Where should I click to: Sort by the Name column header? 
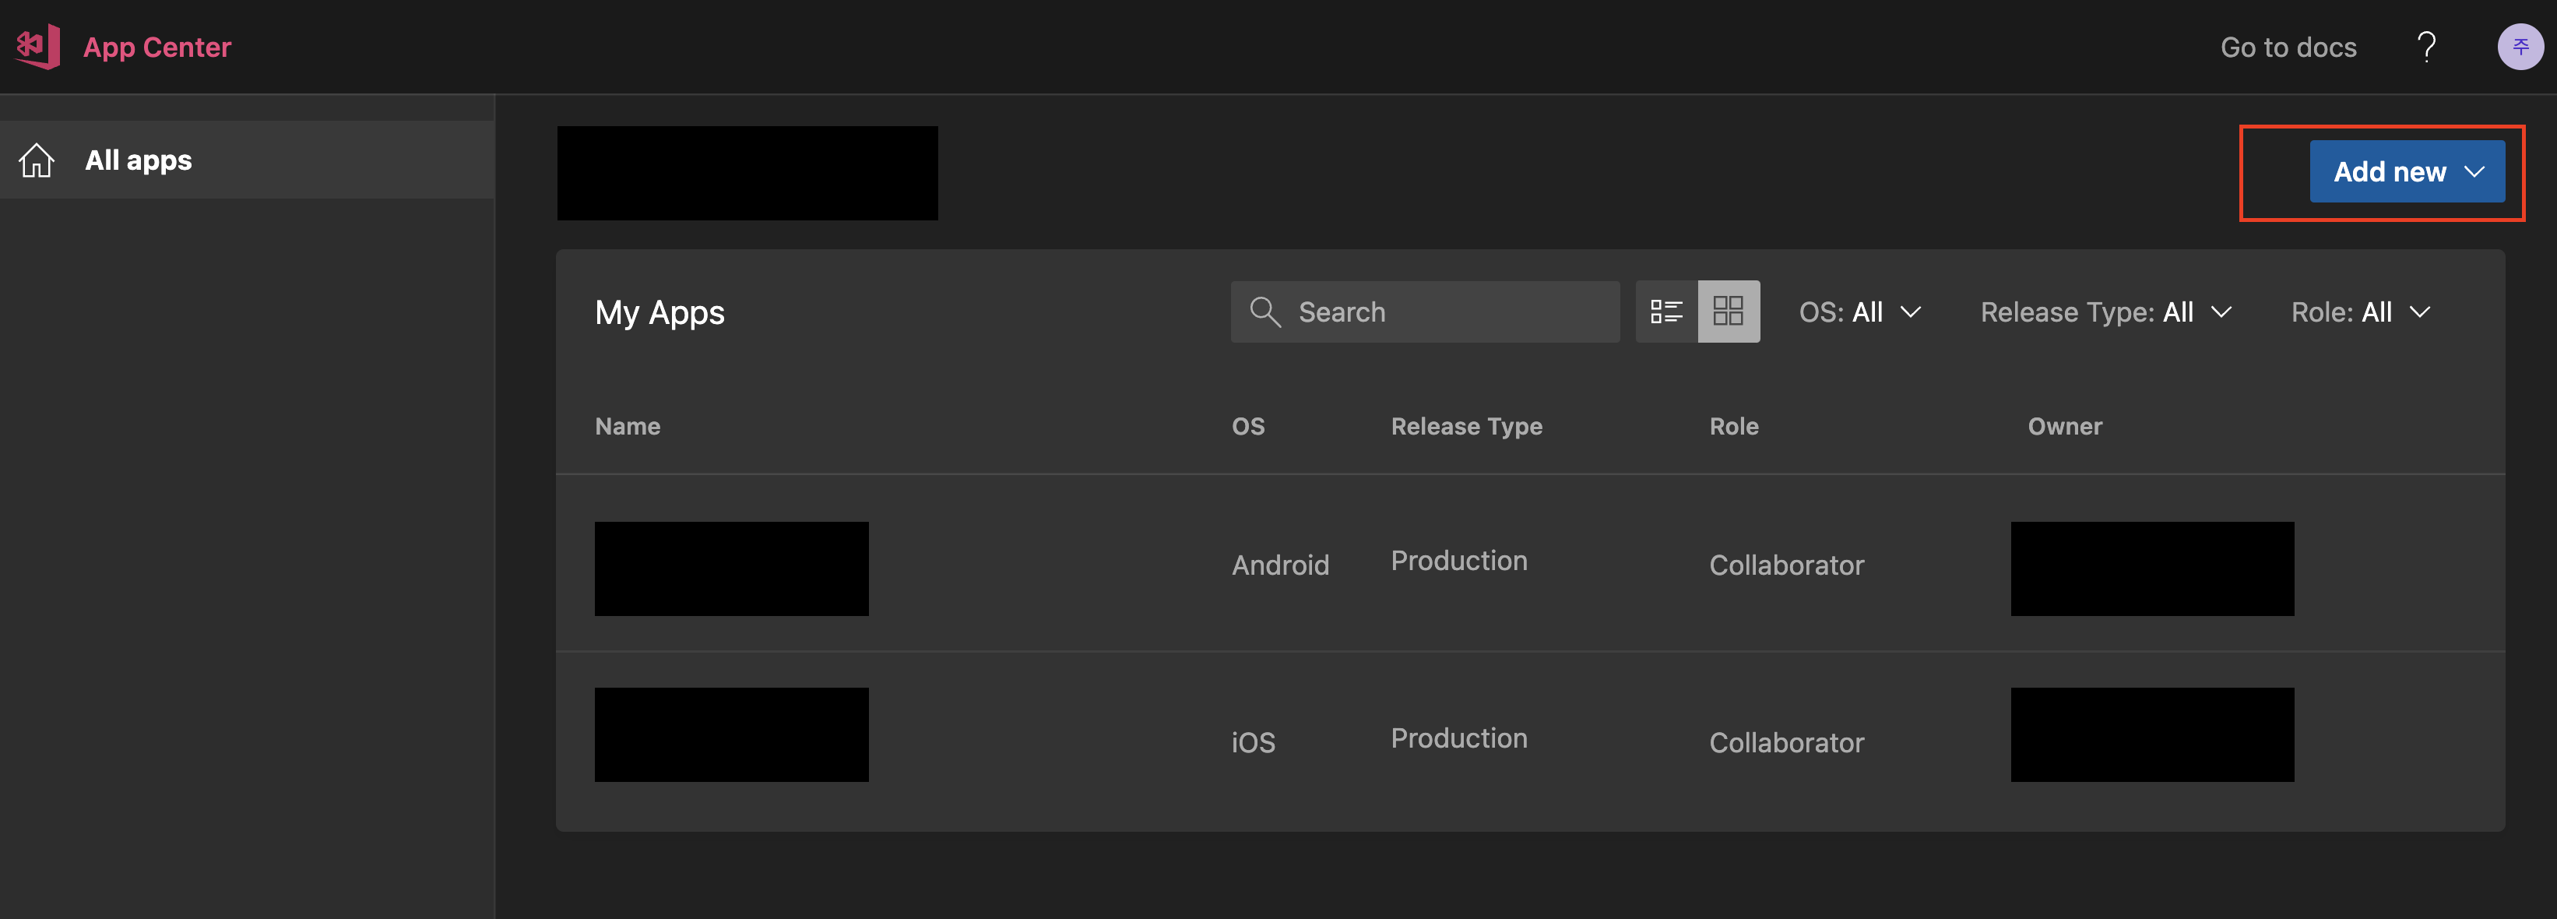pyautogui.click(x=628, y=426)
